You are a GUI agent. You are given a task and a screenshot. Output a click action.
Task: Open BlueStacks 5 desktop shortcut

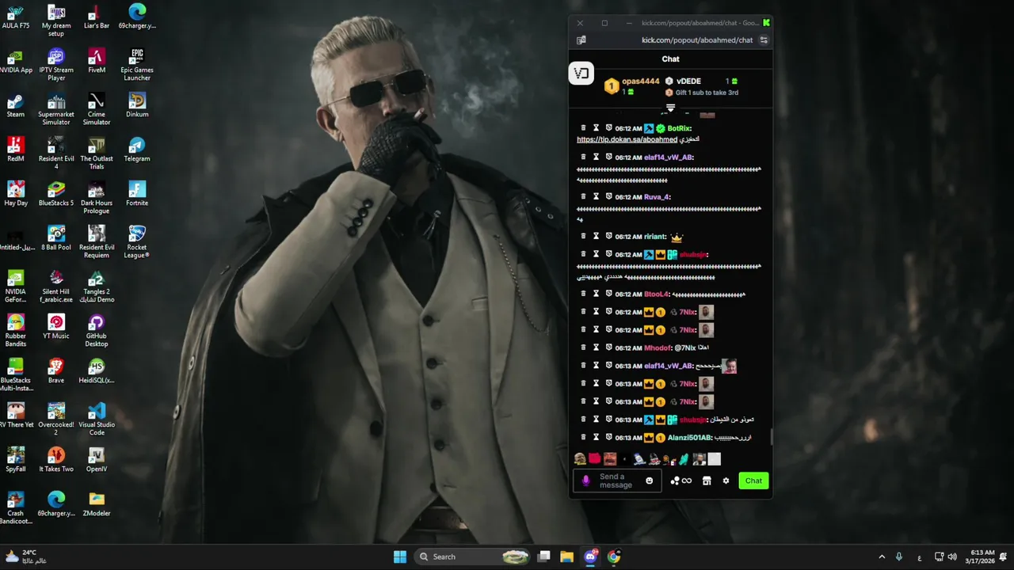click(x=56, y=194)
